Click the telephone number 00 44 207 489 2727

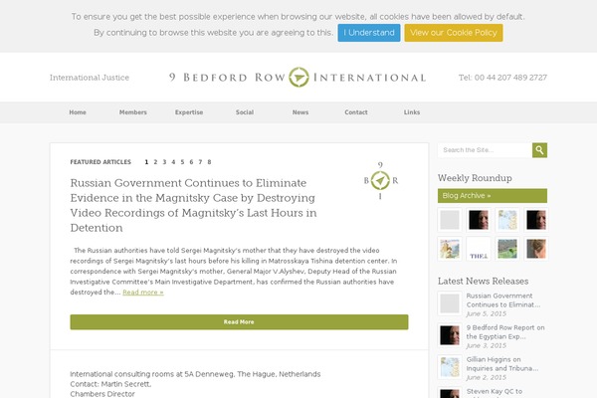[x=502, y=78]
